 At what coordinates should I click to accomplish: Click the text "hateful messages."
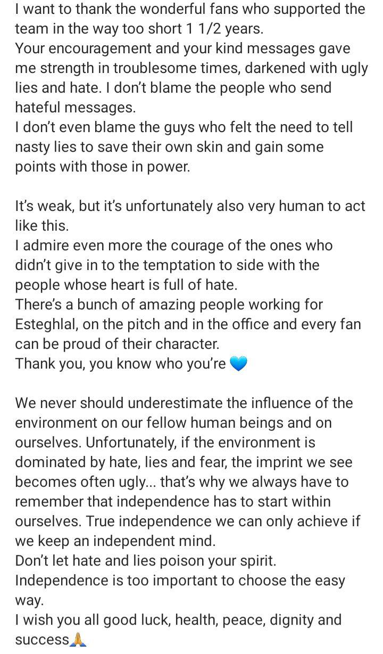click(76, 107)
